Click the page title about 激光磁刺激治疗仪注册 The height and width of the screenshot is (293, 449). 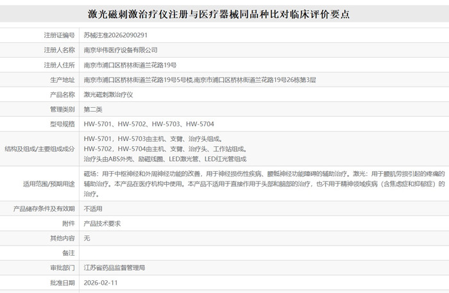pos(219,13)
